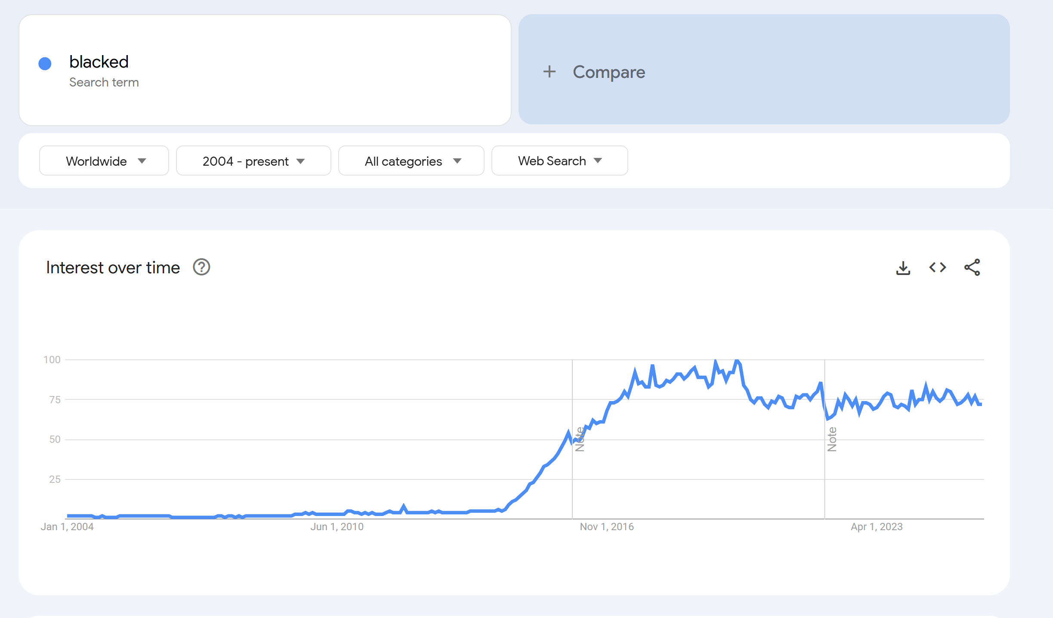Click the plus icon beside Compare
The image size is (1053, 618).
[550, 71]
